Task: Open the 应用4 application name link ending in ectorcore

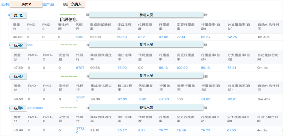Action: (x=26, y=108)
